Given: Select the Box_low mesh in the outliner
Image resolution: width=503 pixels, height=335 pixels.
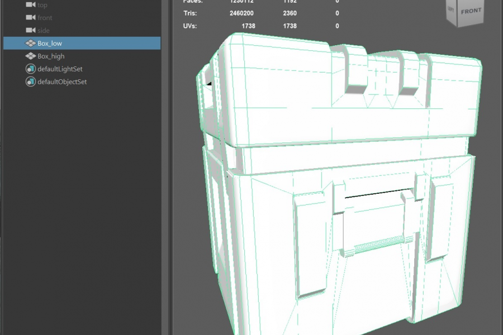Looking at the screenshot, I should coord(82,44).
